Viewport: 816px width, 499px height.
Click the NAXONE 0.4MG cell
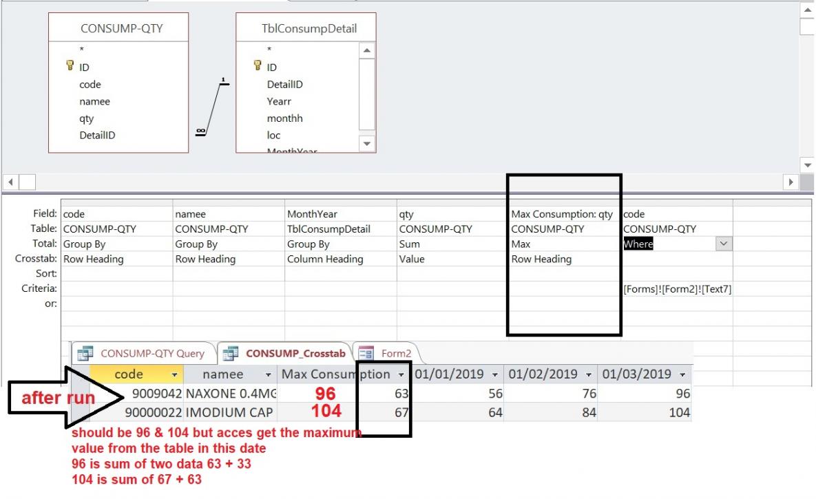(231, 394)
